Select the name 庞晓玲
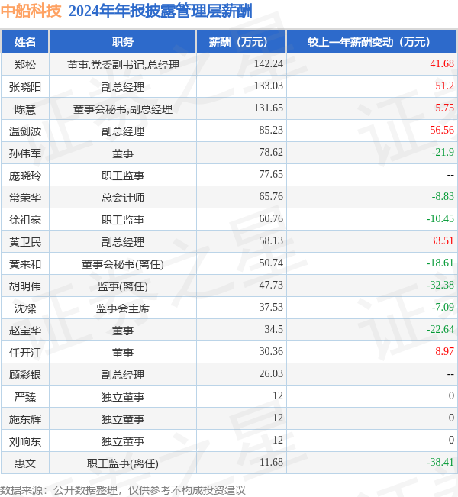 [x=25, y=176]
